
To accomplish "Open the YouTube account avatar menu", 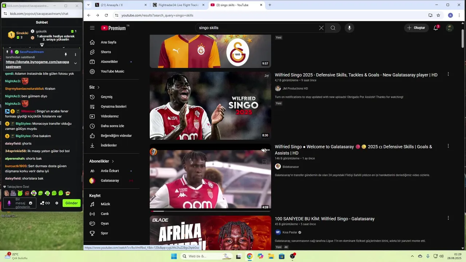I will coord(450,28).
